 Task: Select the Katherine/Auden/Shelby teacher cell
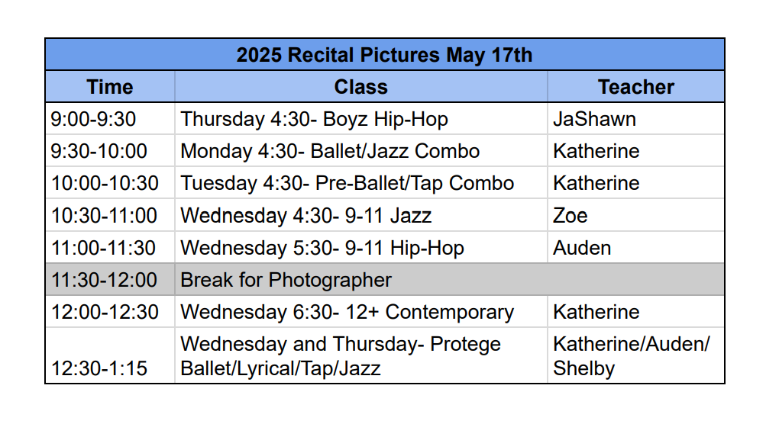631,356
